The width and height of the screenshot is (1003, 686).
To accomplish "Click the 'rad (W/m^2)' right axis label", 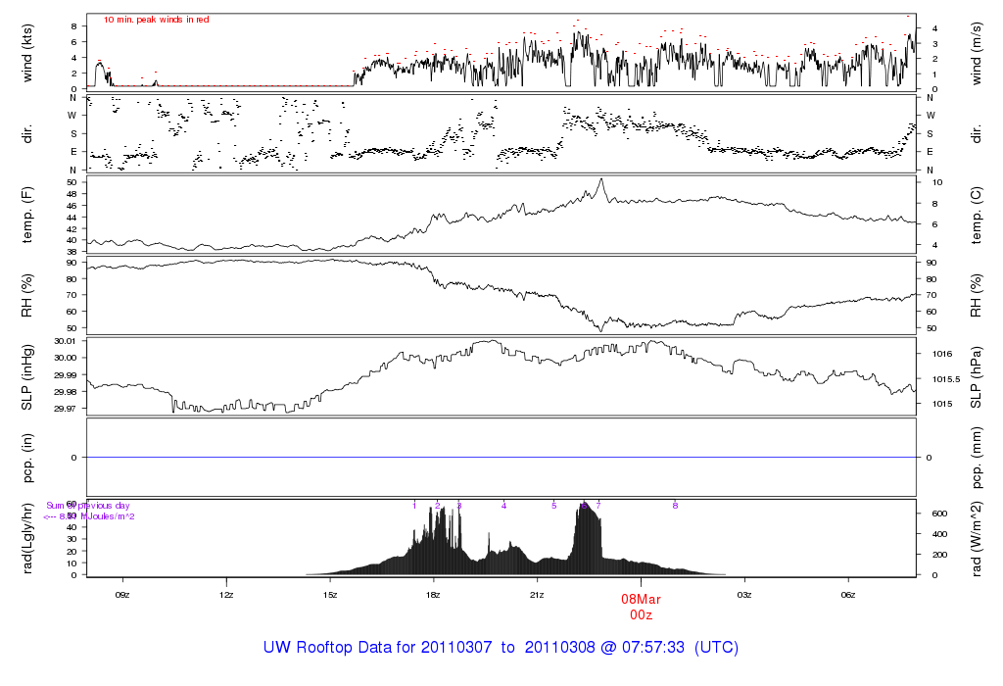I will pos(976,538).
